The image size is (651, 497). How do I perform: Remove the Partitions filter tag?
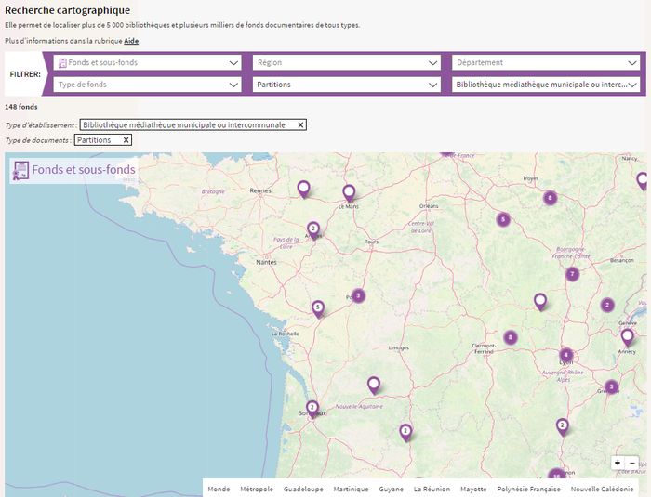click(x=126, y=140)
